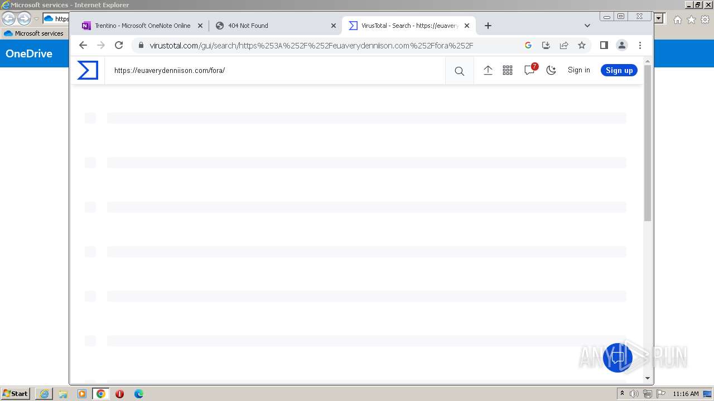Image resolution: width=714 pixels, height=401 pixels.
Task: Open the IE address bar dropdown arrow
Action: 659,19
